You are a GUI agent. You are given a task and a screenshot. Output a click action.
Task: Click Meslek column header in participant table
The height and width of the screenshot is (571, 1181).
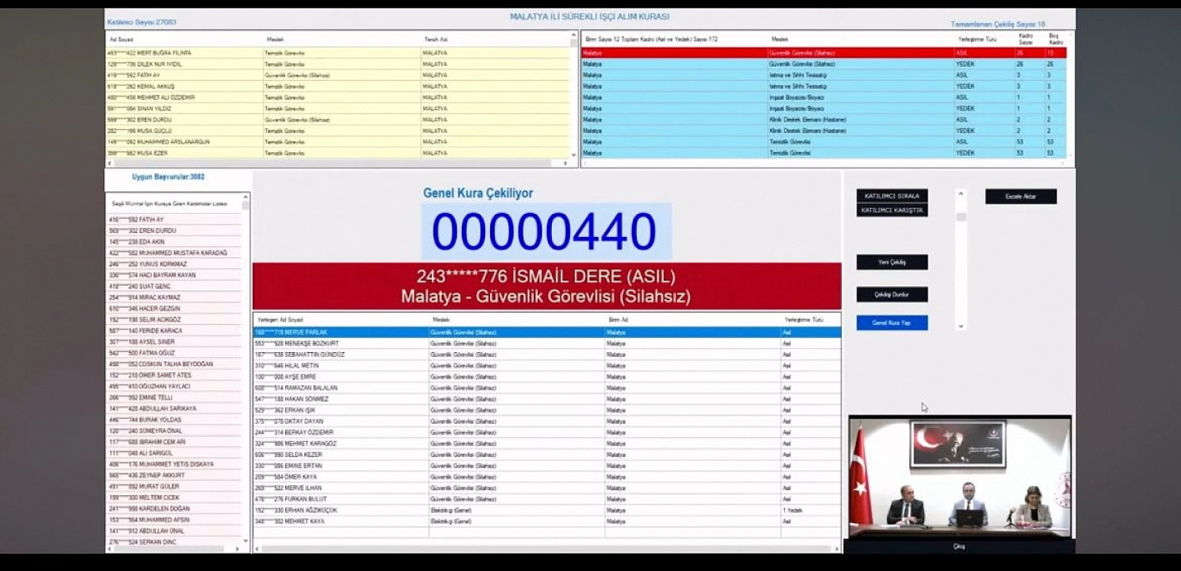(x=275, y=39)
